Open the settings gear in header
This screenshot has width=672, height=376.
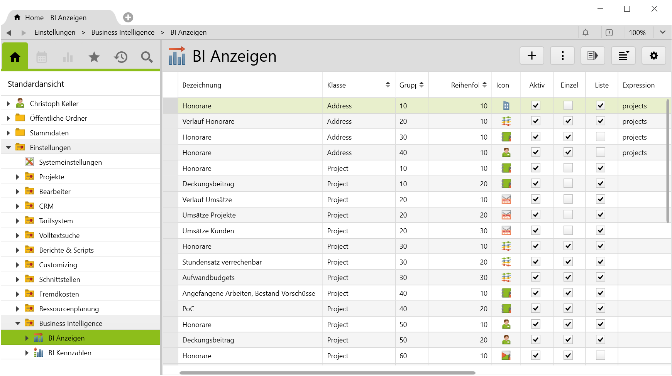(x=653, y=56)
